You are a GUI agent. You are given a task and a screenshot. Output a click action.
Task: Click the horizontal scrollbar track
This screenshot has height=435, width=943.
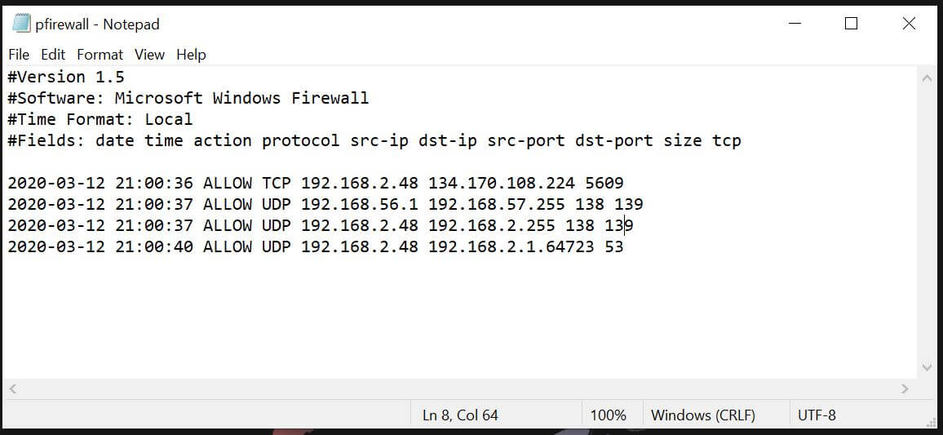pyautogui.click(x=458, y=388)
